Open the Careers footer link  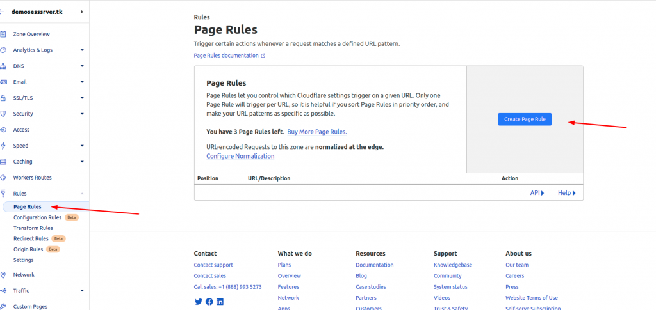[x=514, y=275]
